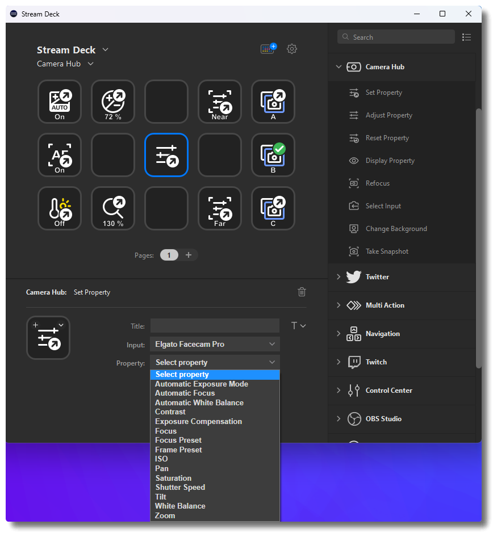Image resolution: width=493 pixels, height=533 pixels.
Task: Open the Stream Deck Store keypad icon
Action: [268, 49]
